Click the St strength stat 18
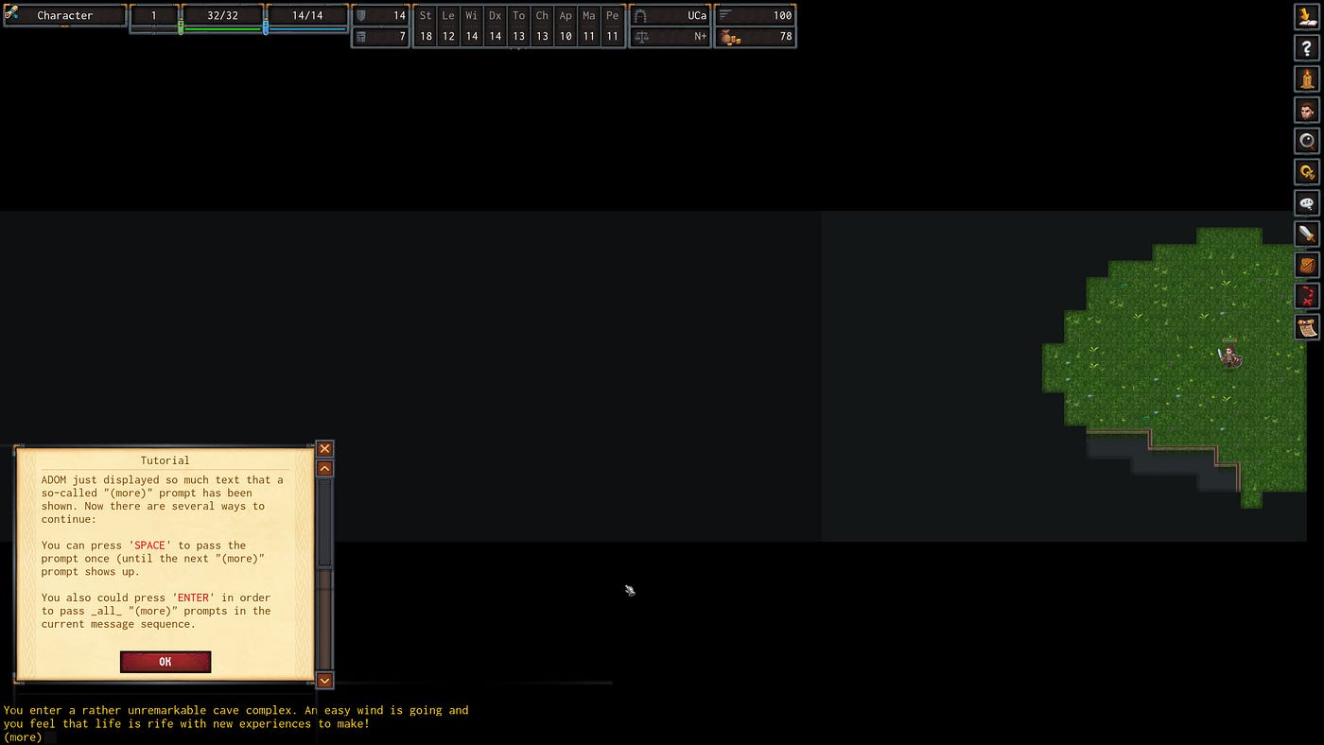The height and width of the screenshot is (745, 1324). (x=426, y=26)
